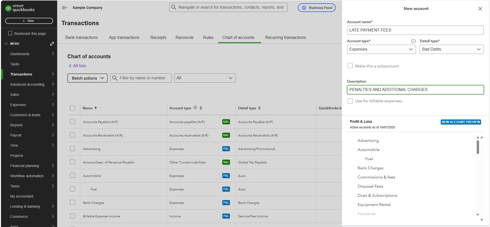The image size is (490, 227).
Task: Click the pencil icon to edit menu
Action: (x=52, y=44)
